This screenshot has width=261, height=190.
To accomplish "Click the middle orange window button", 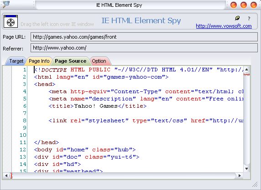I will pos(244,5).
